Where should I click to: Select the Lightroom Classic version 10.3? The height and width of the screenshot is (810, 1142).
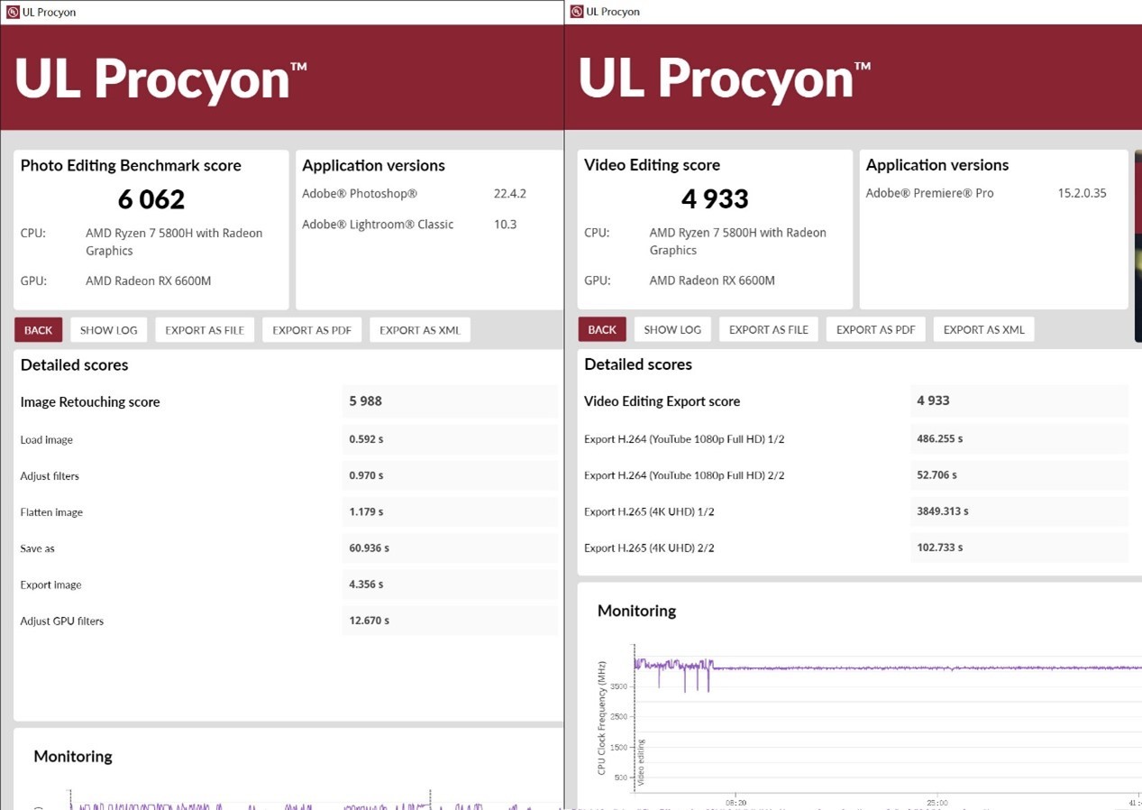(506, 225)
